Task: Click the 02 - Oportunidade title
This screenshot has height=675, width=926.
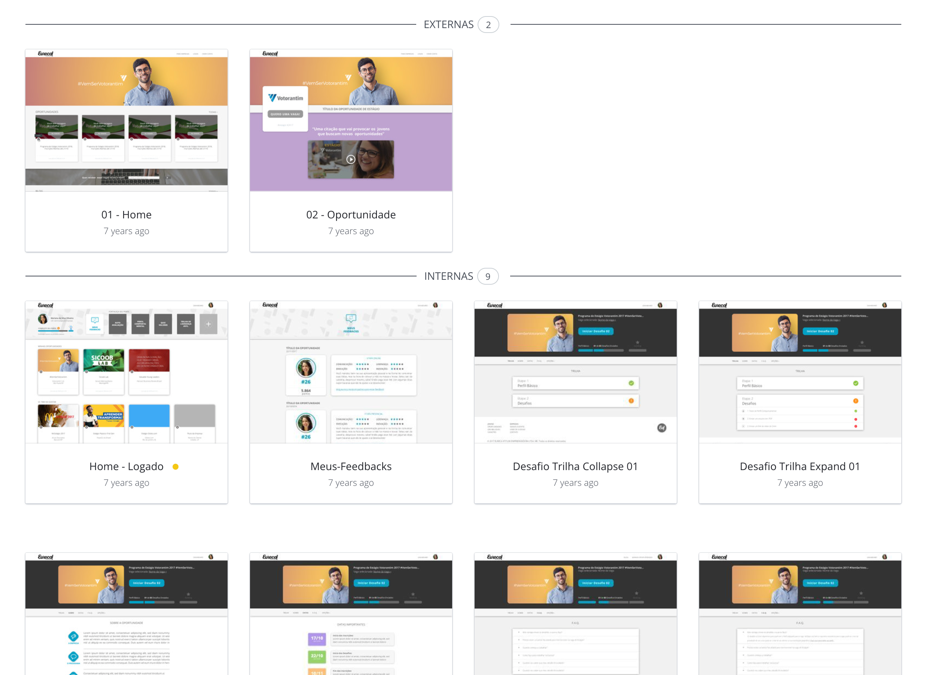Action: click(351, 215)
